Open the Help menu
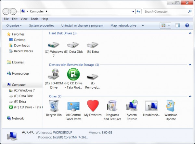Viewport: 195px width, 144px height. [x=45, y=19]
